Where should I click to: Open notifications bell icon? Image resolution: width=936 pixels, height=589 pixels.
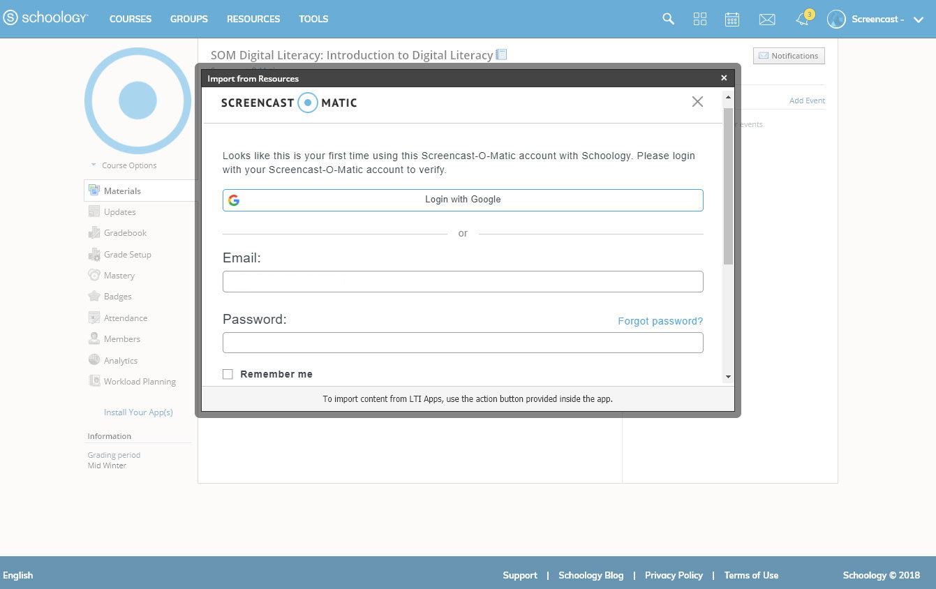tap(803, 20)
